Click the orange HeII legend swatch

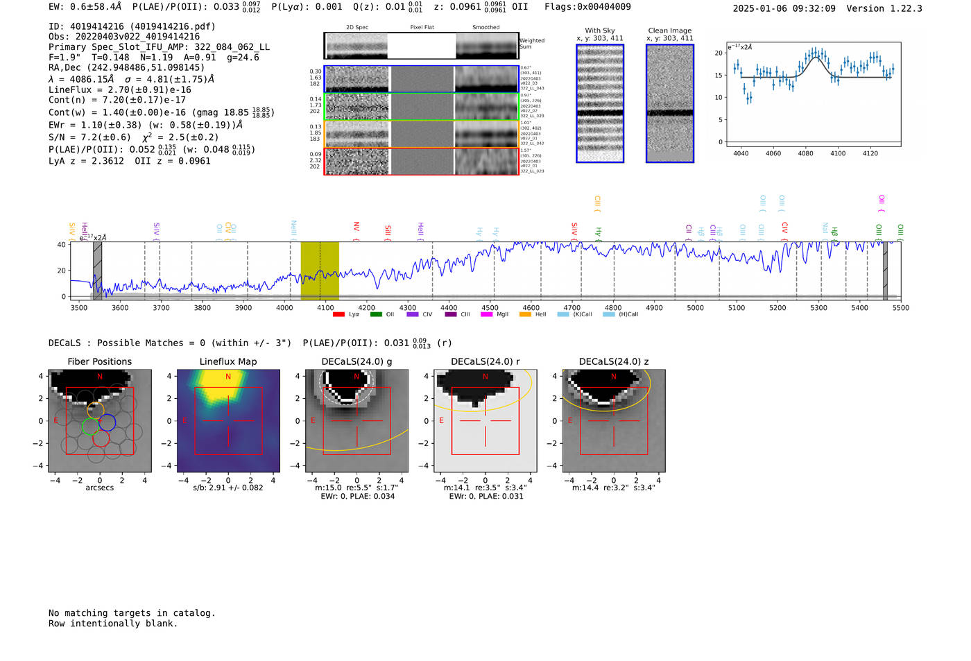tap(525, 314)
